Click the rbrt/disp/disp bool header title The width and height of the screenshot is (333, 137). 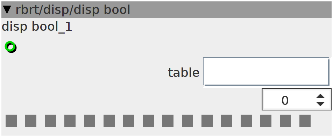point(73,10)
